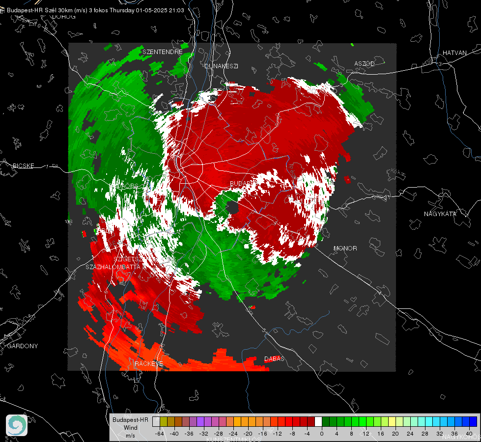Click the NAGYKATA town label
This screenshot has height=442, width=481.
pos(440,214)
